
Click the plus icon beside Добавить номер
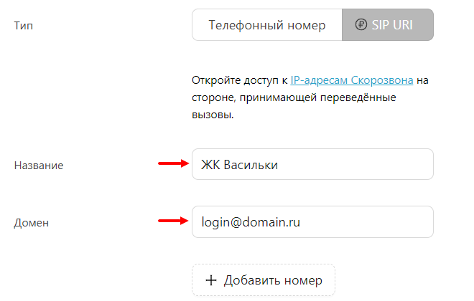pos(211,280)
